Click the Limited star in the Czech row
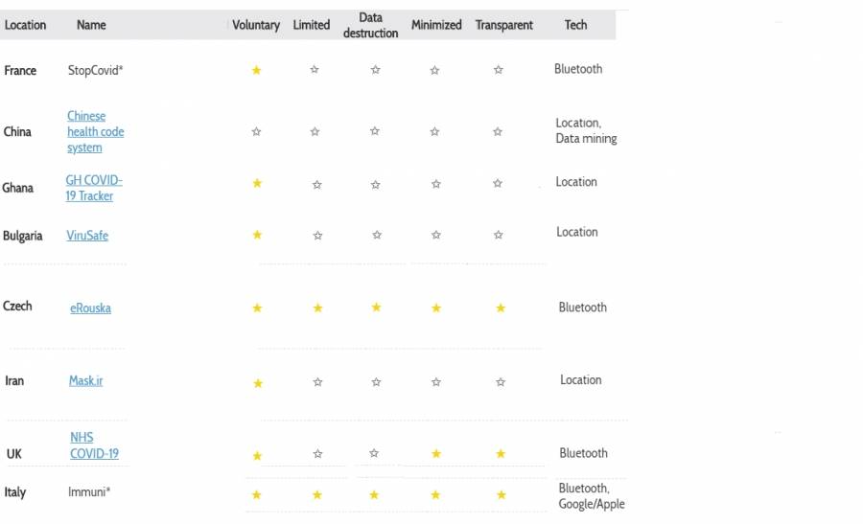 (x=317, y=308)
